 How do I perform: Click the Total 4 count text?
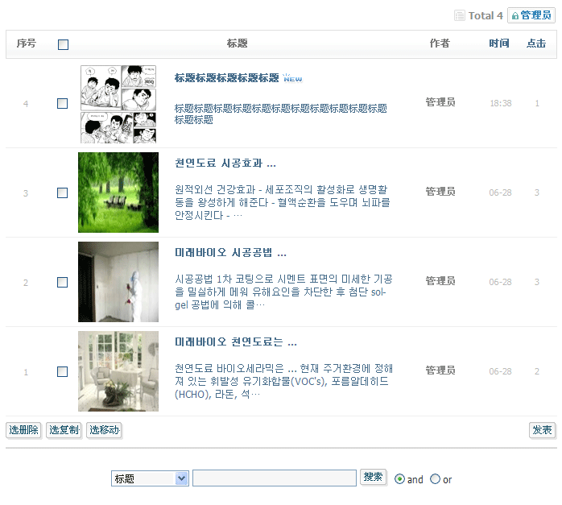486,16
